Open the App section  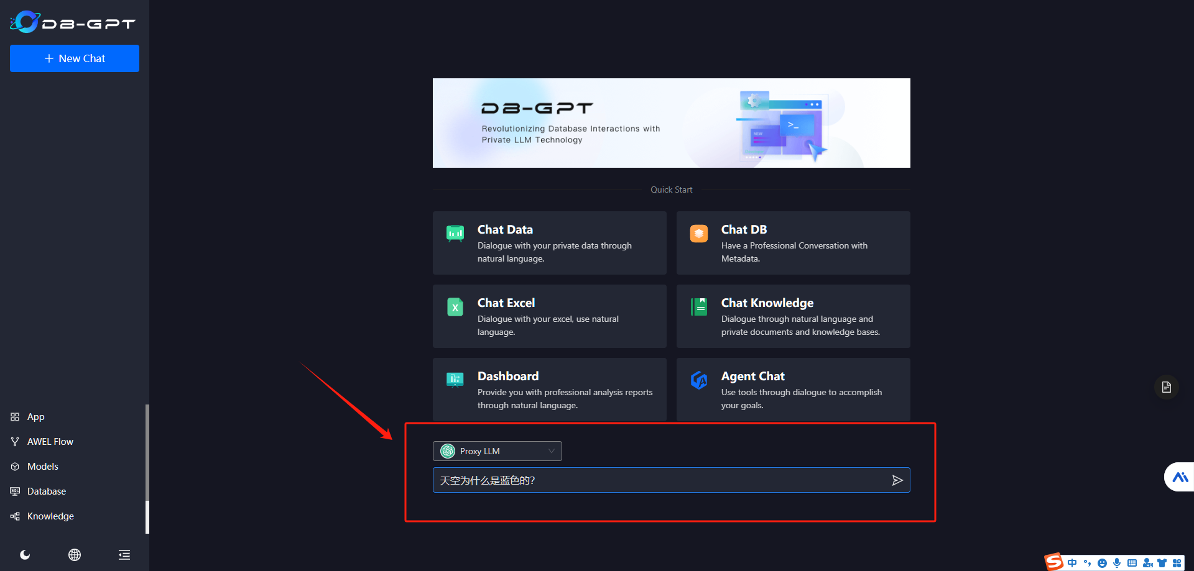[35, 417]
